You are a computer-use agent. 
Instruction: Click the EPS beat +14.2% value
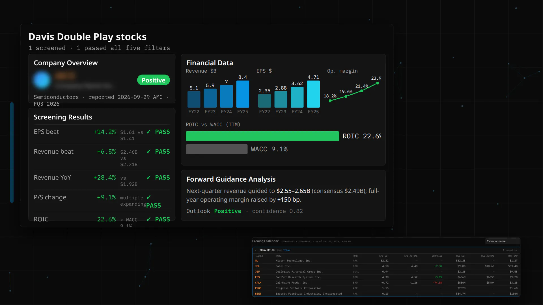pyautogui.click(x=104, y=132)
